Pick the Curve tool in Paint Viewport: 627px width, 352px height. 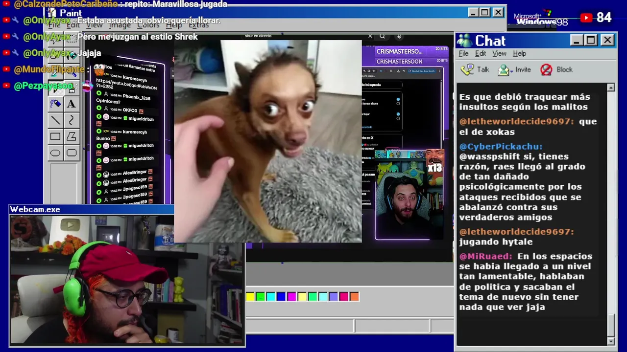[x=71, y=120]
